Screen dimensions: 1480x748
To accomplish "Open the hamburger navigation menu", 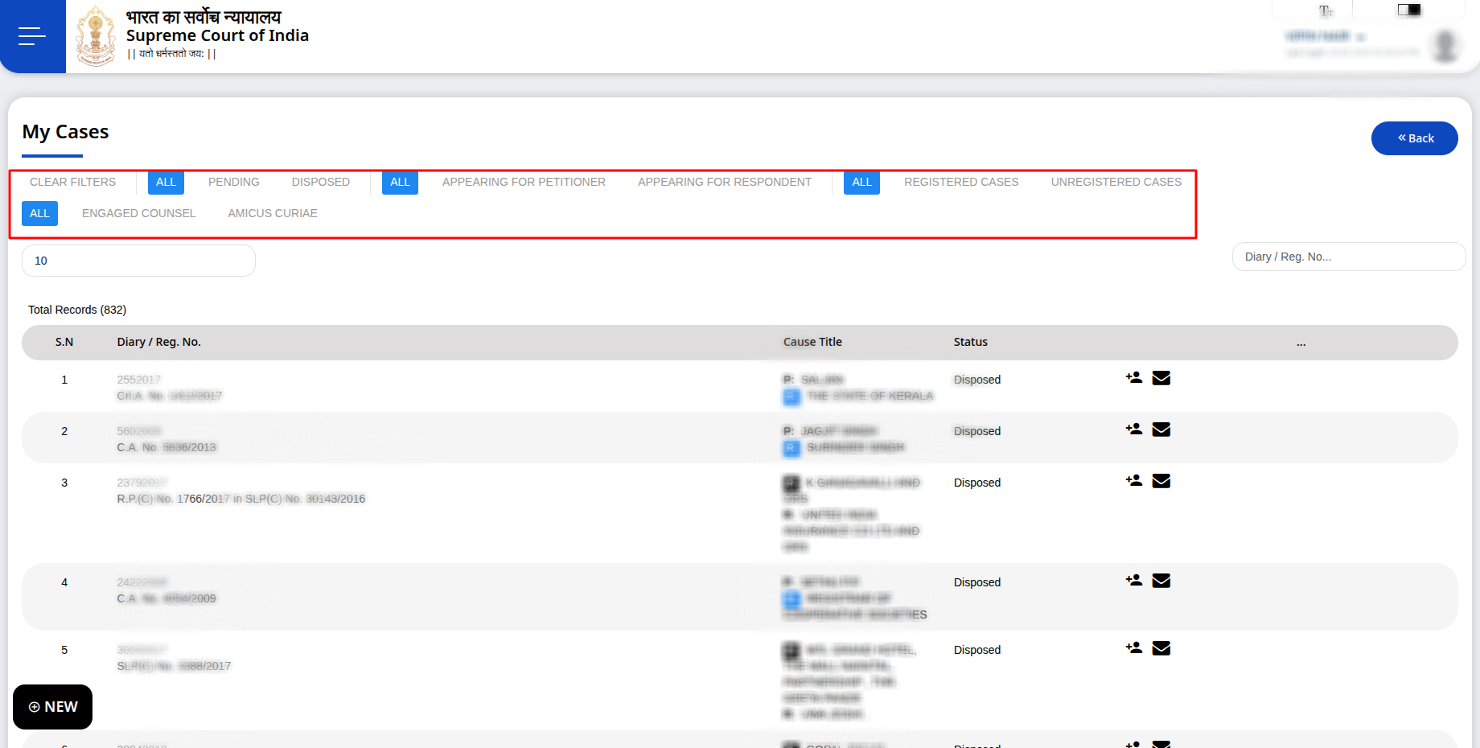I will tap(32, 36).
